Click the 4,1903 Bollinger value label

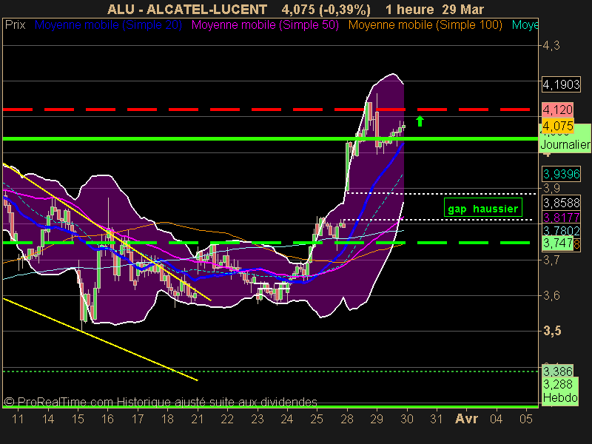561,84
